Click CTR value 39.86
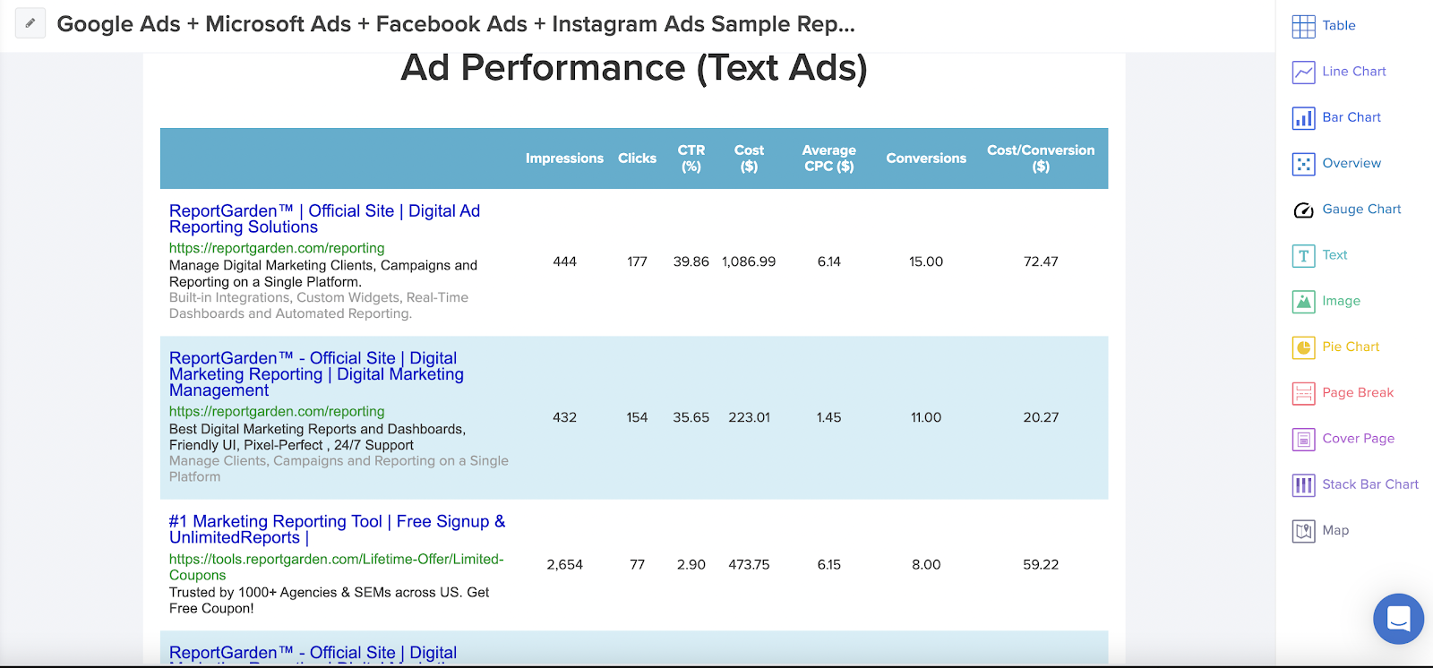The height and width of the screenshot is (668, 1433). point(691,262)
